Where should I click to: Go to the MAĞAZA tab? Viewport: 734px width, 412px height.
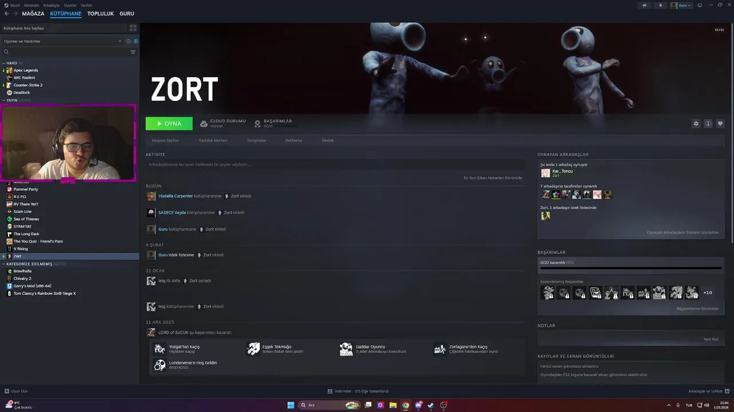33,14
